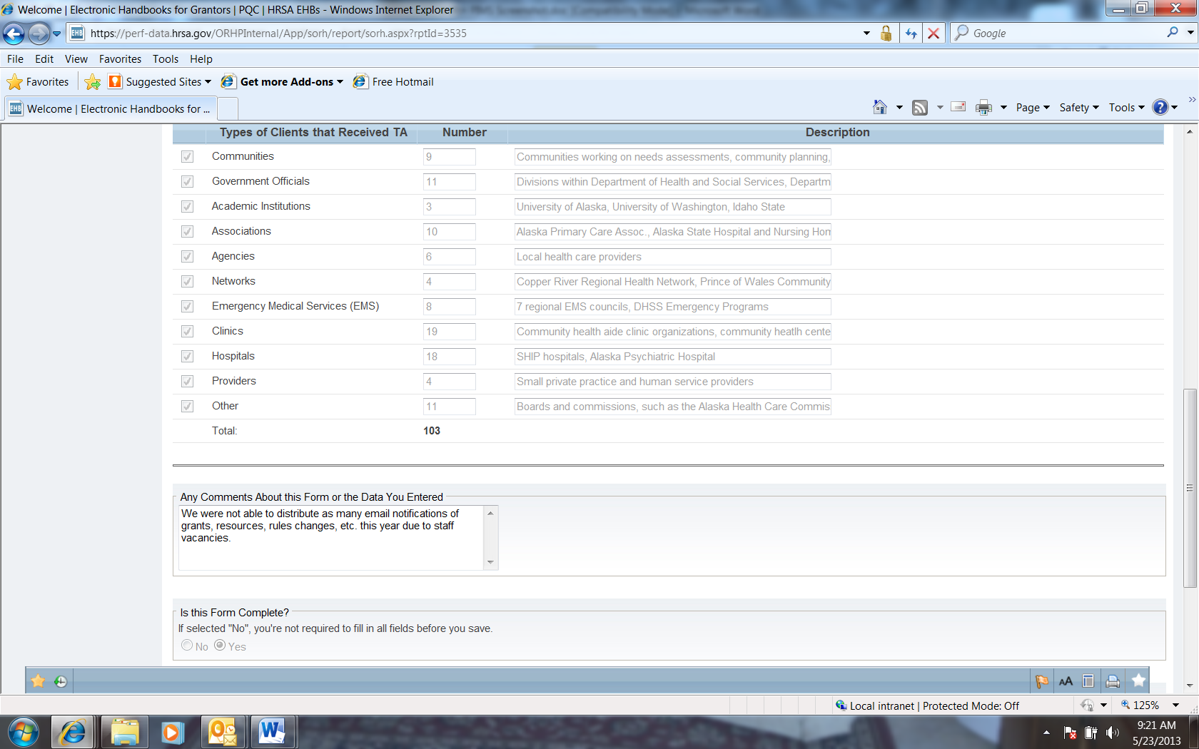Expand the Safety dropdown menu
The width and height of the screenshot is (1199, 749).
[x=1078, y=108]
